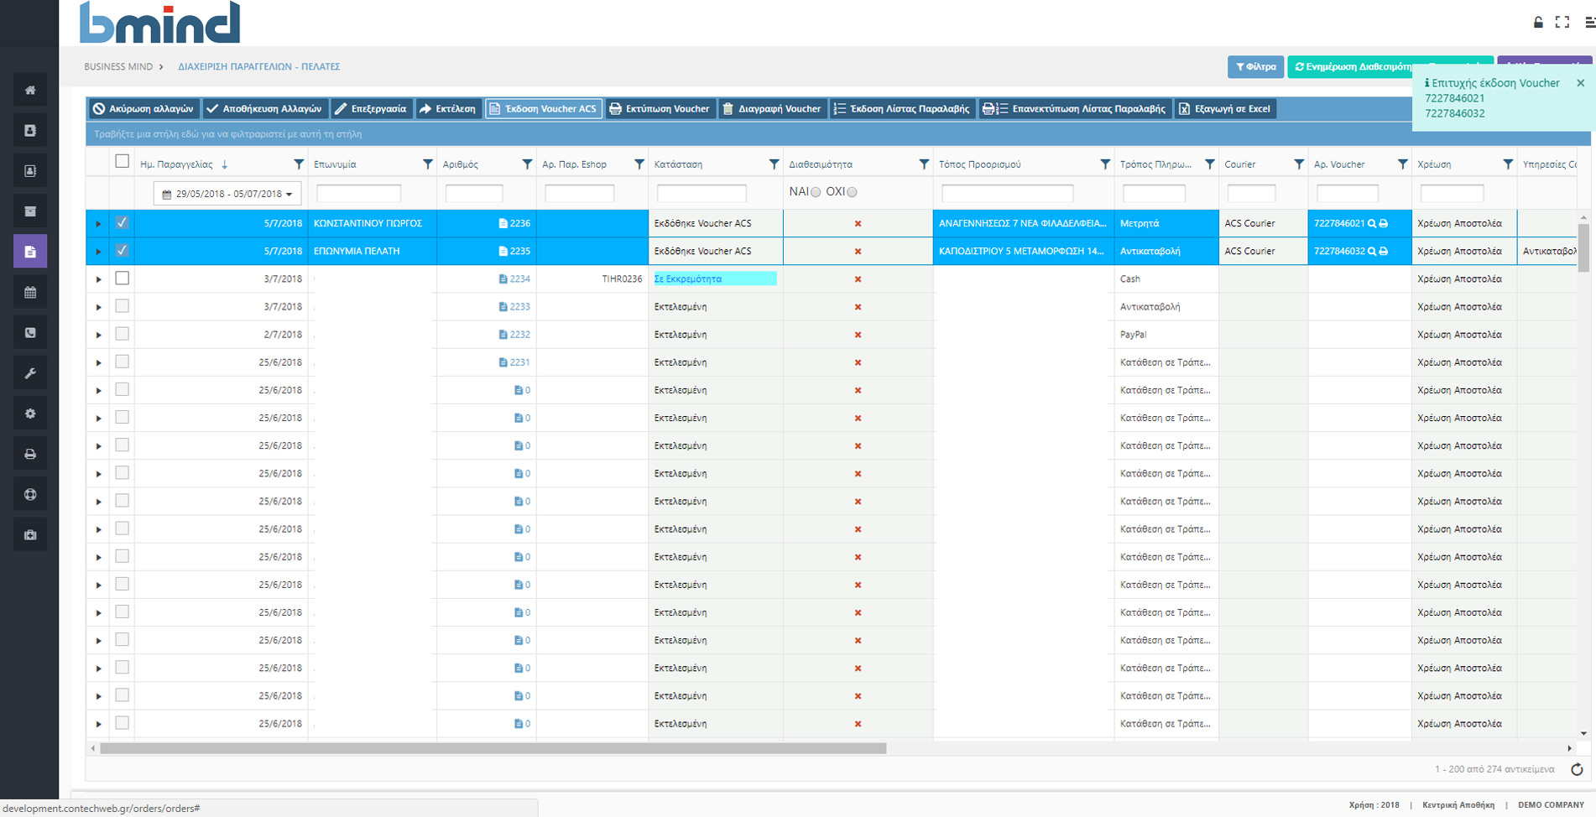Check the checkbox for order 2234
This screenshot has width=1596, height=817.
tap(122, 278)
